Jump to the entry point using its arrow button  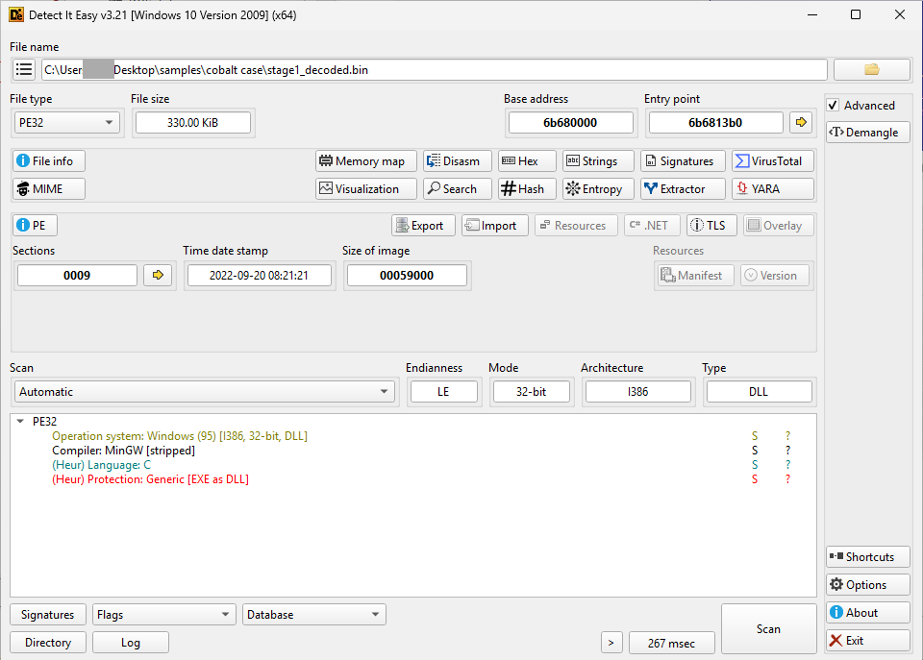[x=801, y=122]
